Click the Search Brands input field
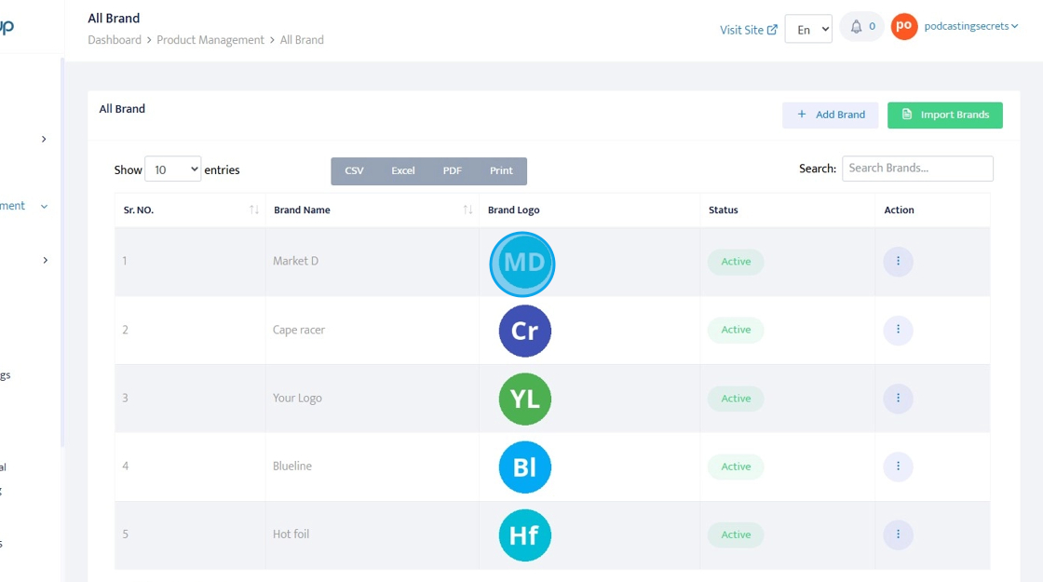Image resolution: width=1043 pixels, height=582 pixels. pyautogui.click(x=917, y=169)
